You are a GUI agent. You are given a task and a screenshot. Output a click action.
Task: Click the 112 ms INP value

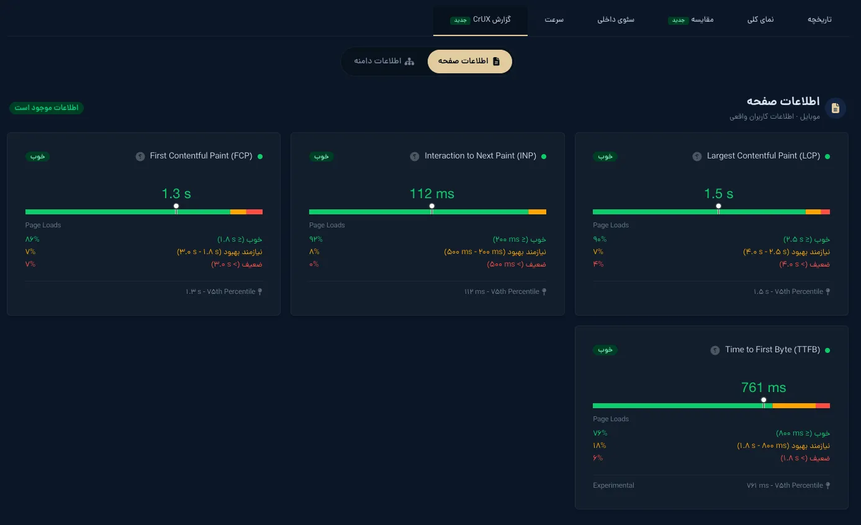coord(432,194)
